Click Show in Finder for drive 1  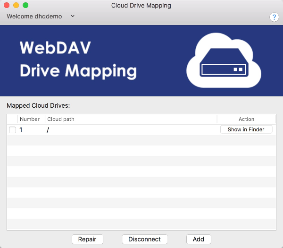click(246, 129)
